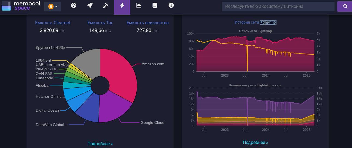Viewport: 352px width, 148px height.
Task: Open the docs book icon
Action: (x=155, y=5)
